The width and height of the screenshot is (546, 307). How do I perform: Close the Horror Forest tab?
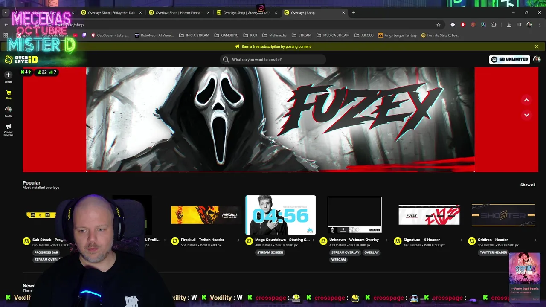[x=208, y=12]
